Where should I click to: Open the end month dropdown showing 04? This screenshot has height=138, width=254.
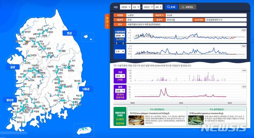coord(158,7)
